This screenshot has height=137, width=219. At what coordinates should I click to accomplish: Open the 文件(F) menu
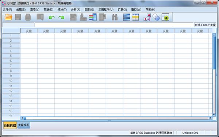pos(7,9)
